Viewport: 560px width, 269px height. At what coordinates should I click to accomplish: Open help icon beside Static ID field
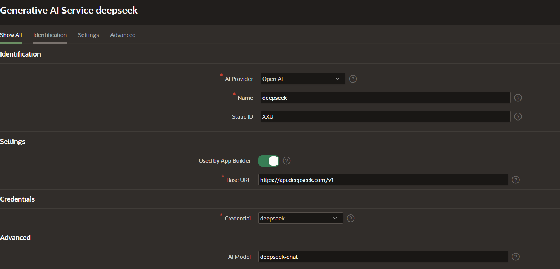(518, 117)
